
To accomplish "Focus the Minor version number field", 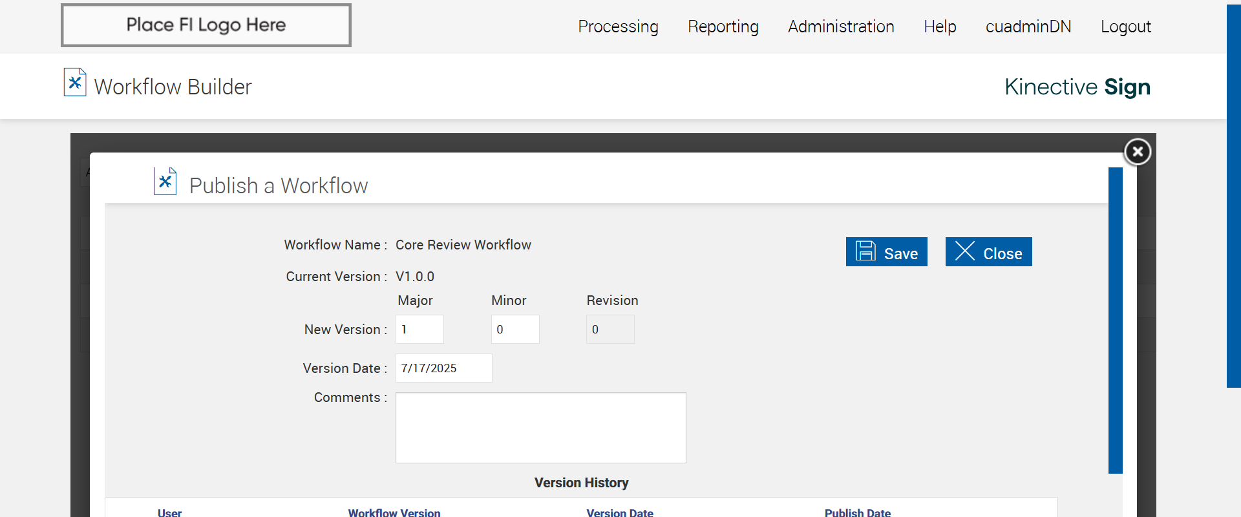I will click(x=515, y=330).
